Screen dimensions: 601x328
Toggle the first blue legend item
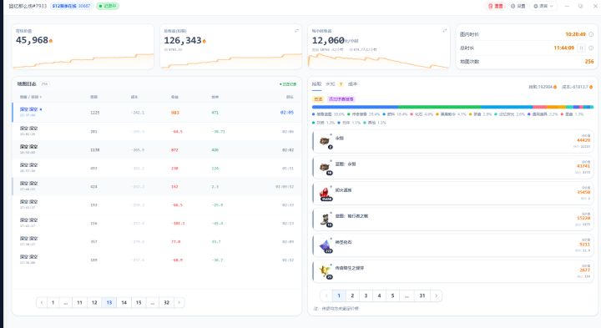point(329,114)
